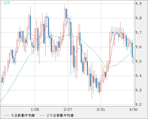This screenshot has height=119, width=148.
Task: Click the green 25-day line legend swatch
Action: click(x=42, y=115)
